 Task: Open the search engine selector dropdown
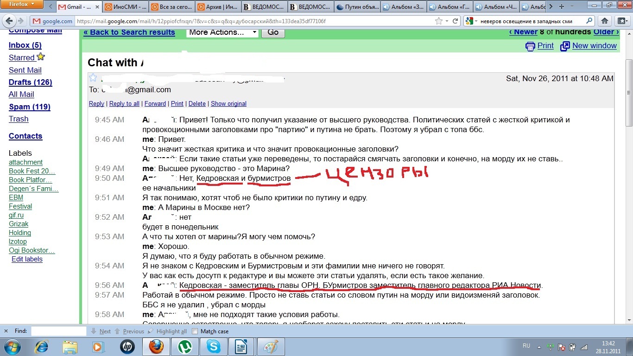click(471, 21)
